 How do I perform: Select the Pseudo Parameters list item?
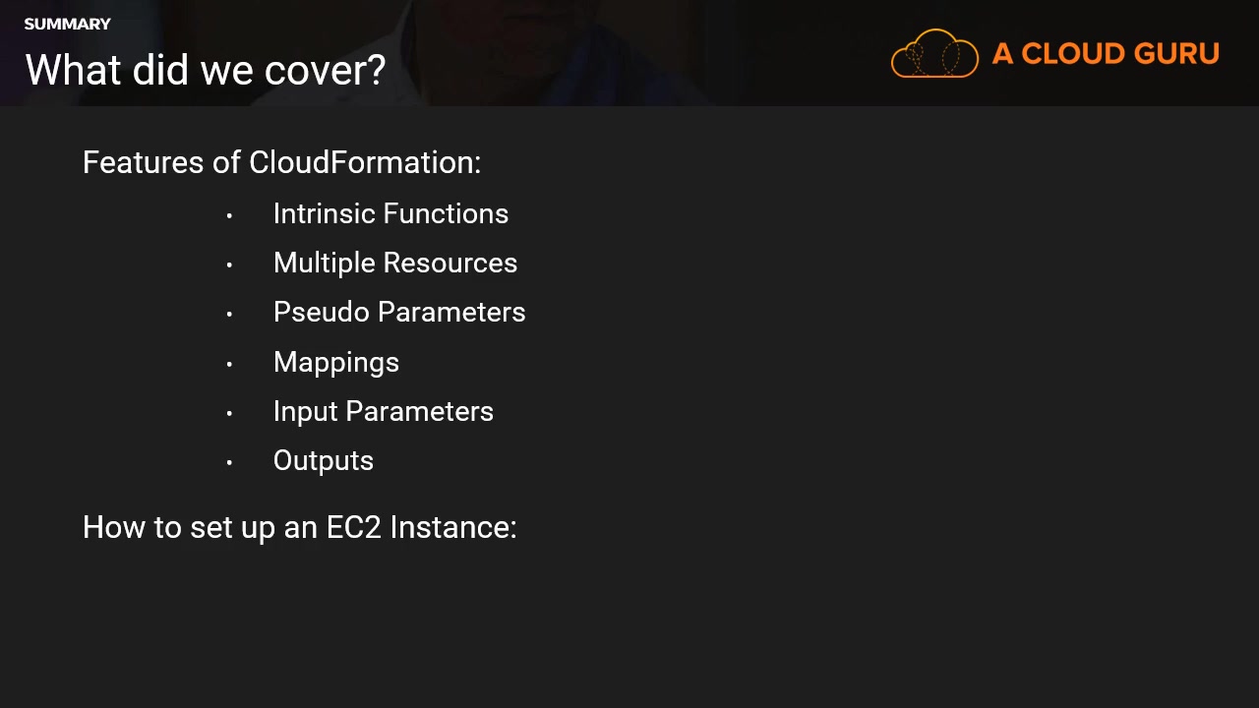(399, 312)
